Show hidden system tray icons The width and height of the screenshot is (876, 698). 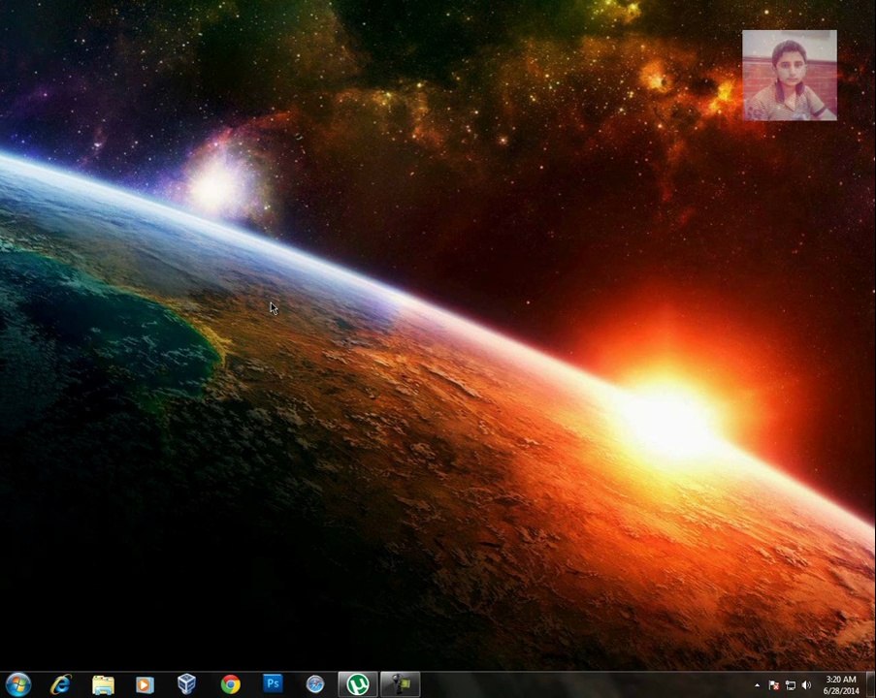pos(757,685)
